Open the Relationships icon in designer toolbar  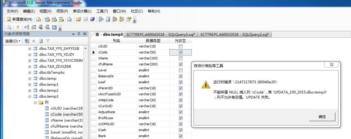click(27, 27)
